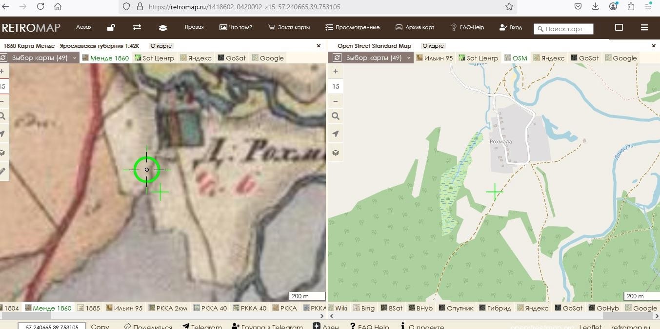
Task: Select 'Google' in right top bar
Action: [x=621, y=58]
